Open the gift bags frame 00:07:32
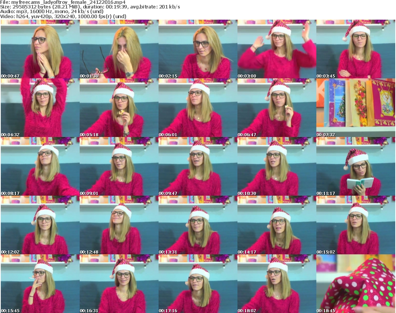 (356, 108)
